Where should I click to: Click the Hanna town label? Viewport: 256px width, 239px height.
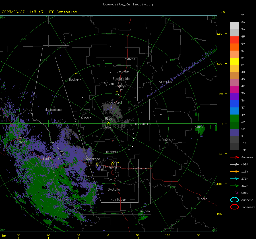tap(199, 127)
